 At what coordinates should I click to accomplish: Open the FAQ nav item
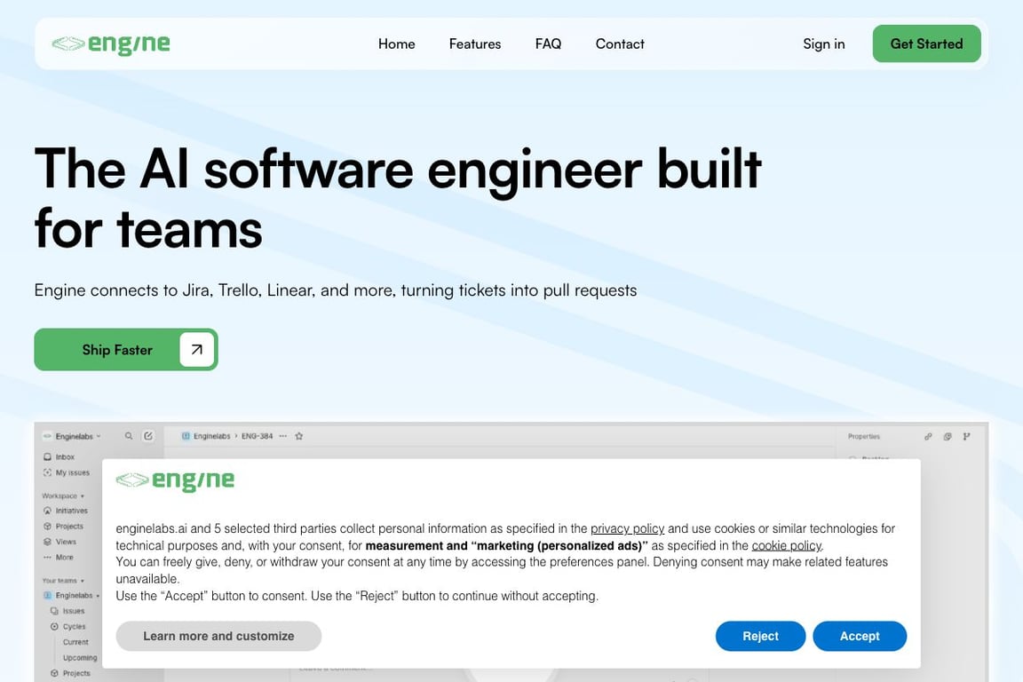click(548, 44)
